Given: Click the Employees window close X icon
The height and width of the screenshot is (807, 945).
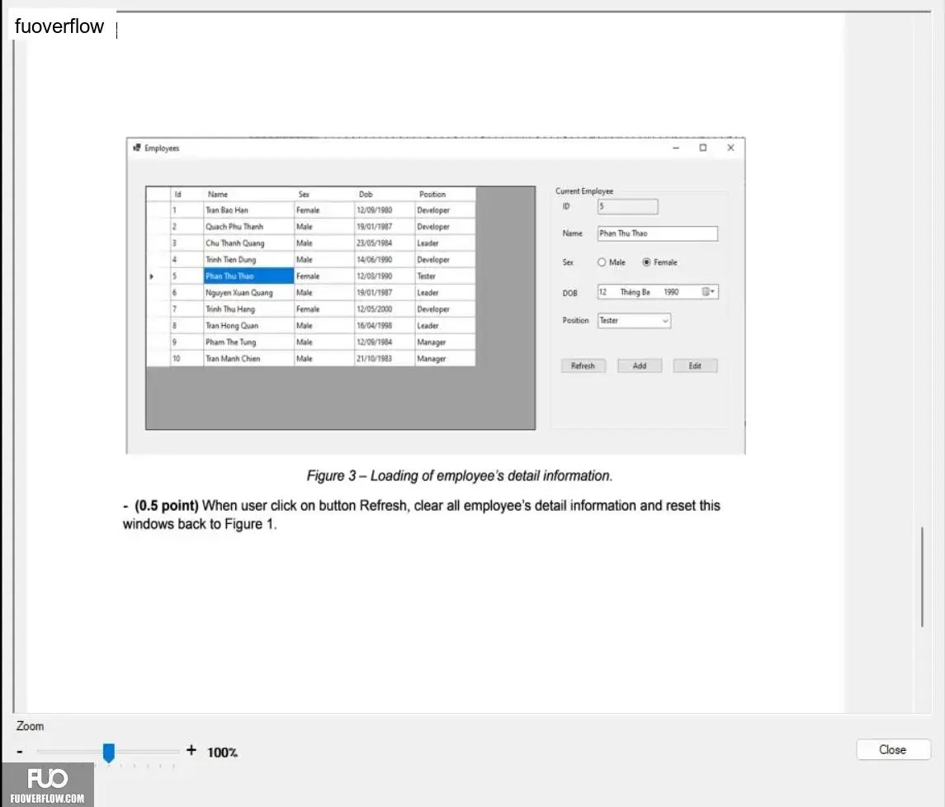Looking at the screenshot, I should tap(730, 148).
